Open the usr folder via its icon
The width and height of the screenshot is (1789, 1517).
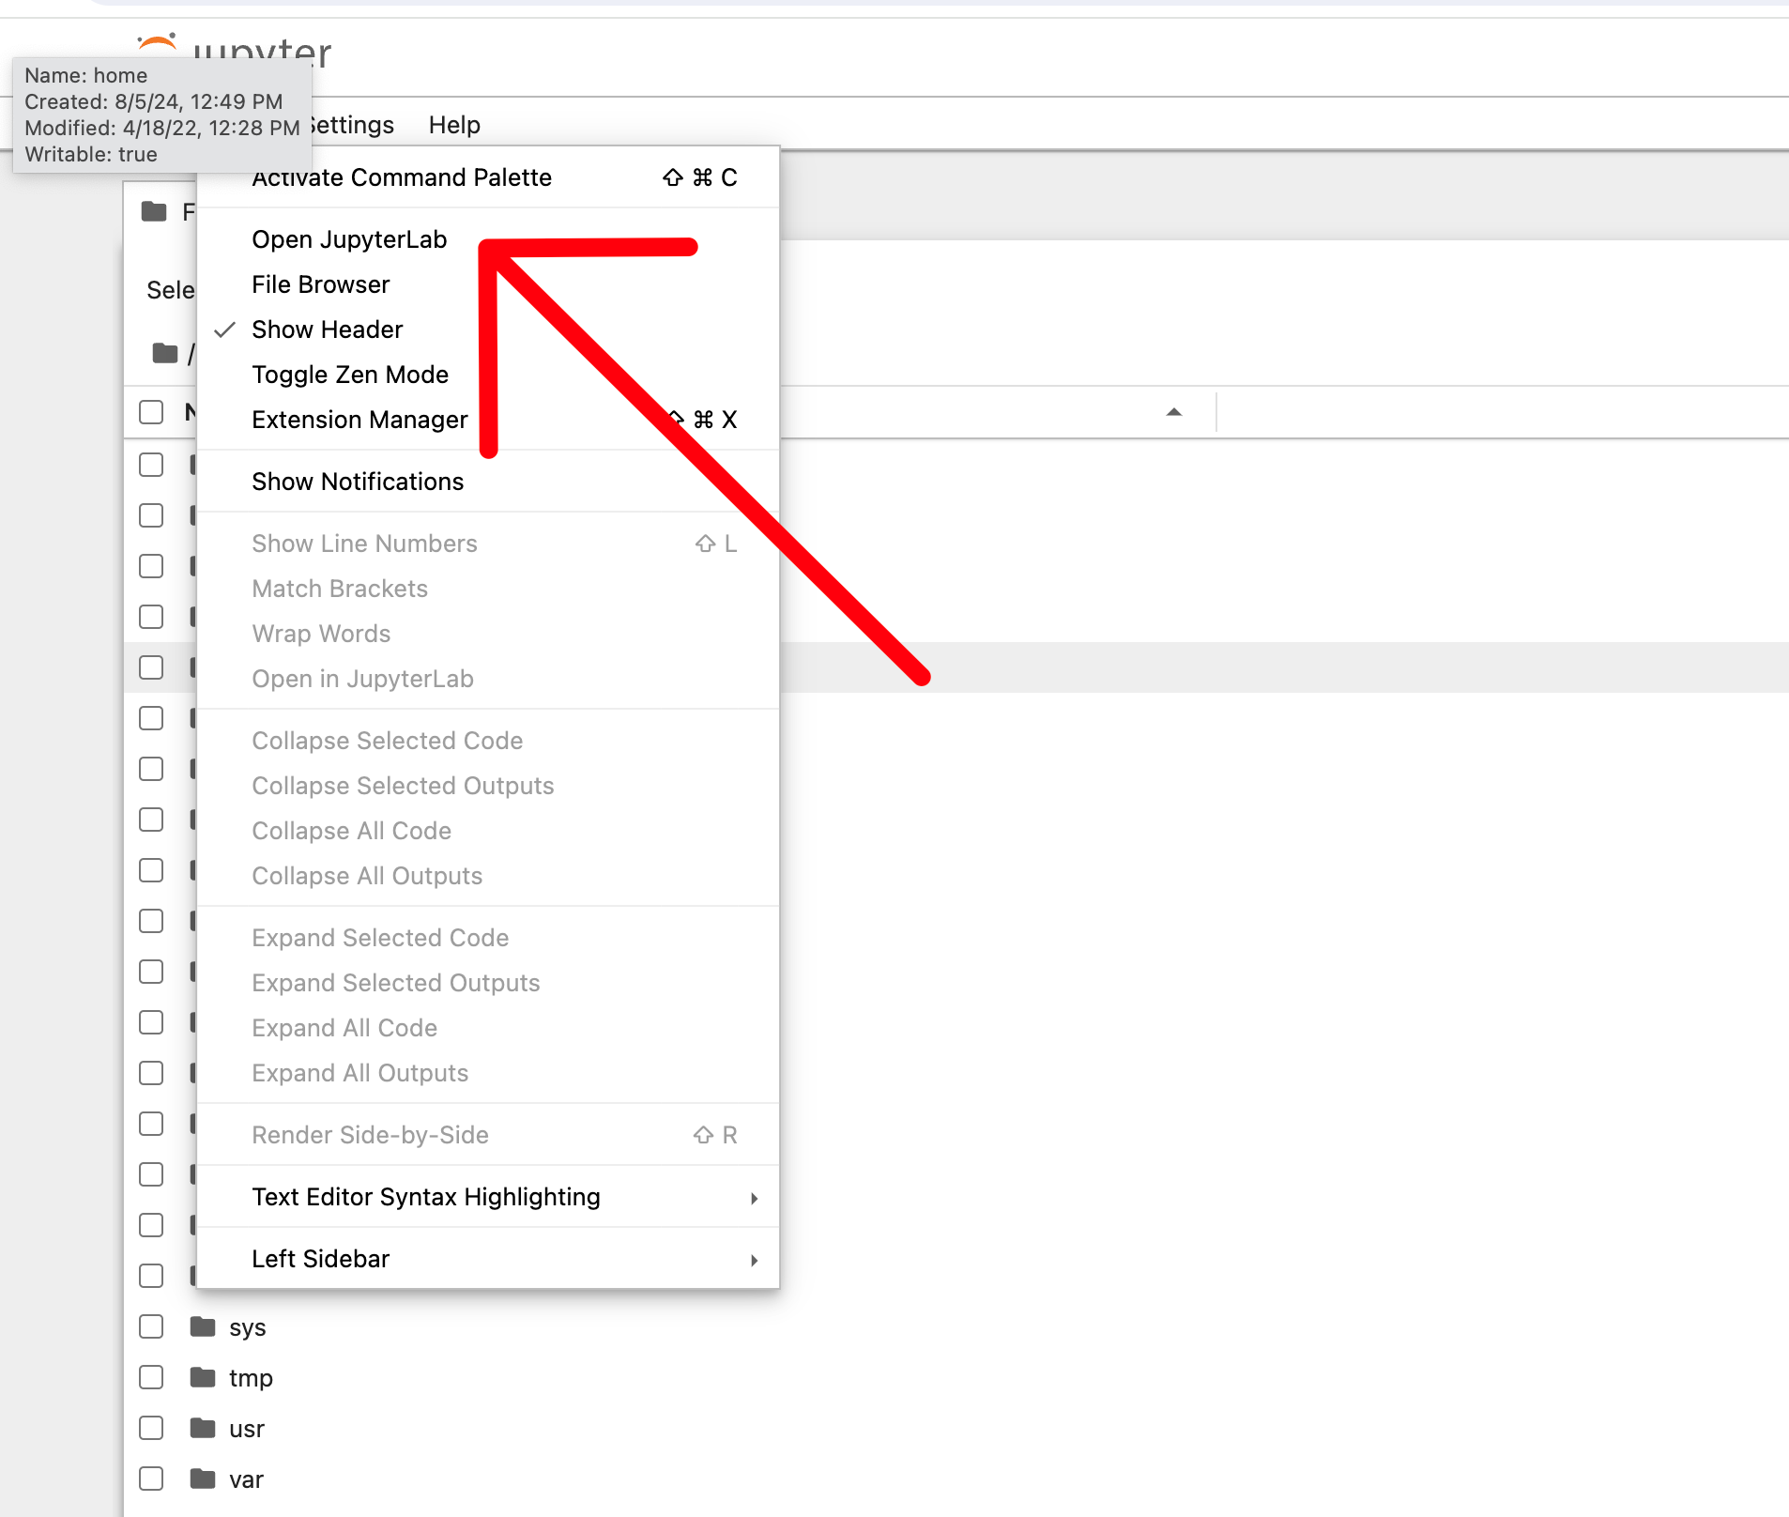pyautogui.click(x=203, y=1428)
